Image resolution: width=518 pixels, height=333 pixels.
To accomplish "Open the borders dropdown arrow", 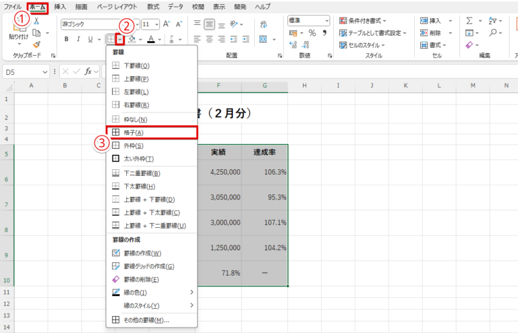I will 119,39.
